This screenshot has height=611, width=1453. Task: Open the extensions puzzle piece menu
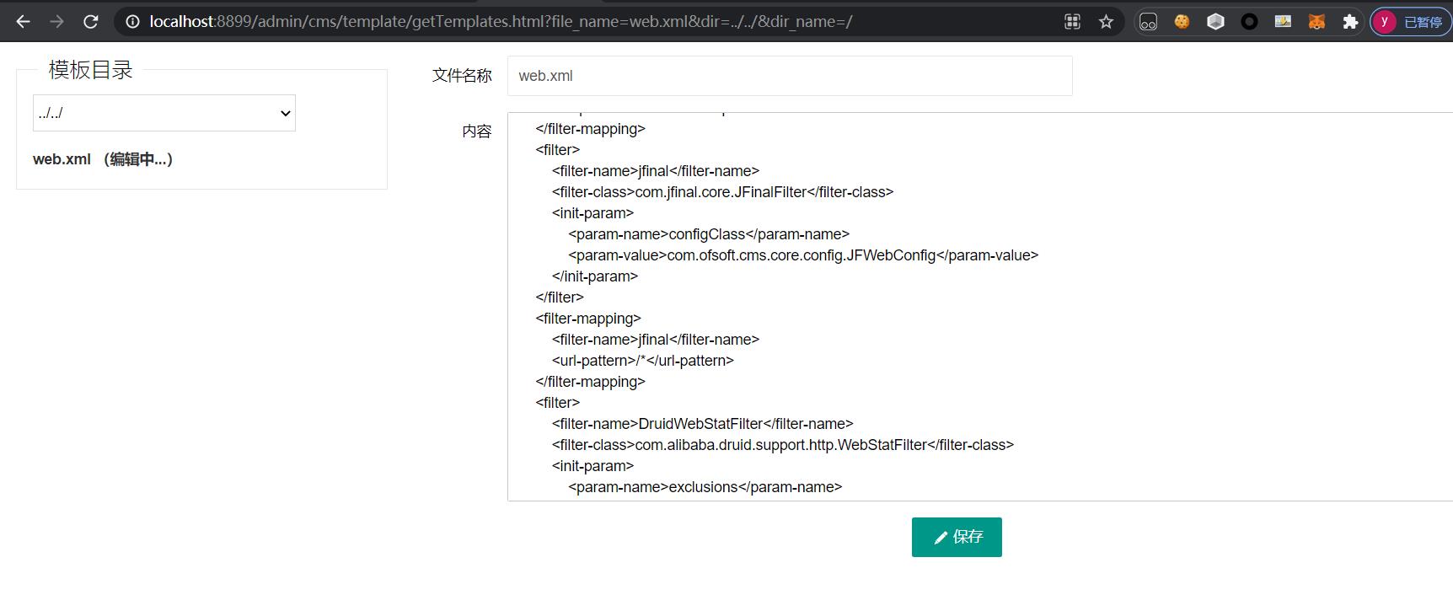click(x=1350, y=22)
